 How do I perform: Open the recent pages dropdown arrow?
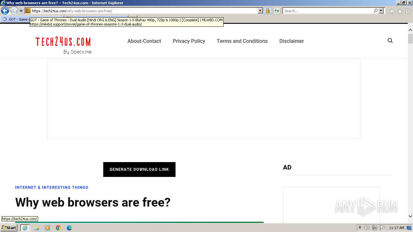tap(21, 11)
